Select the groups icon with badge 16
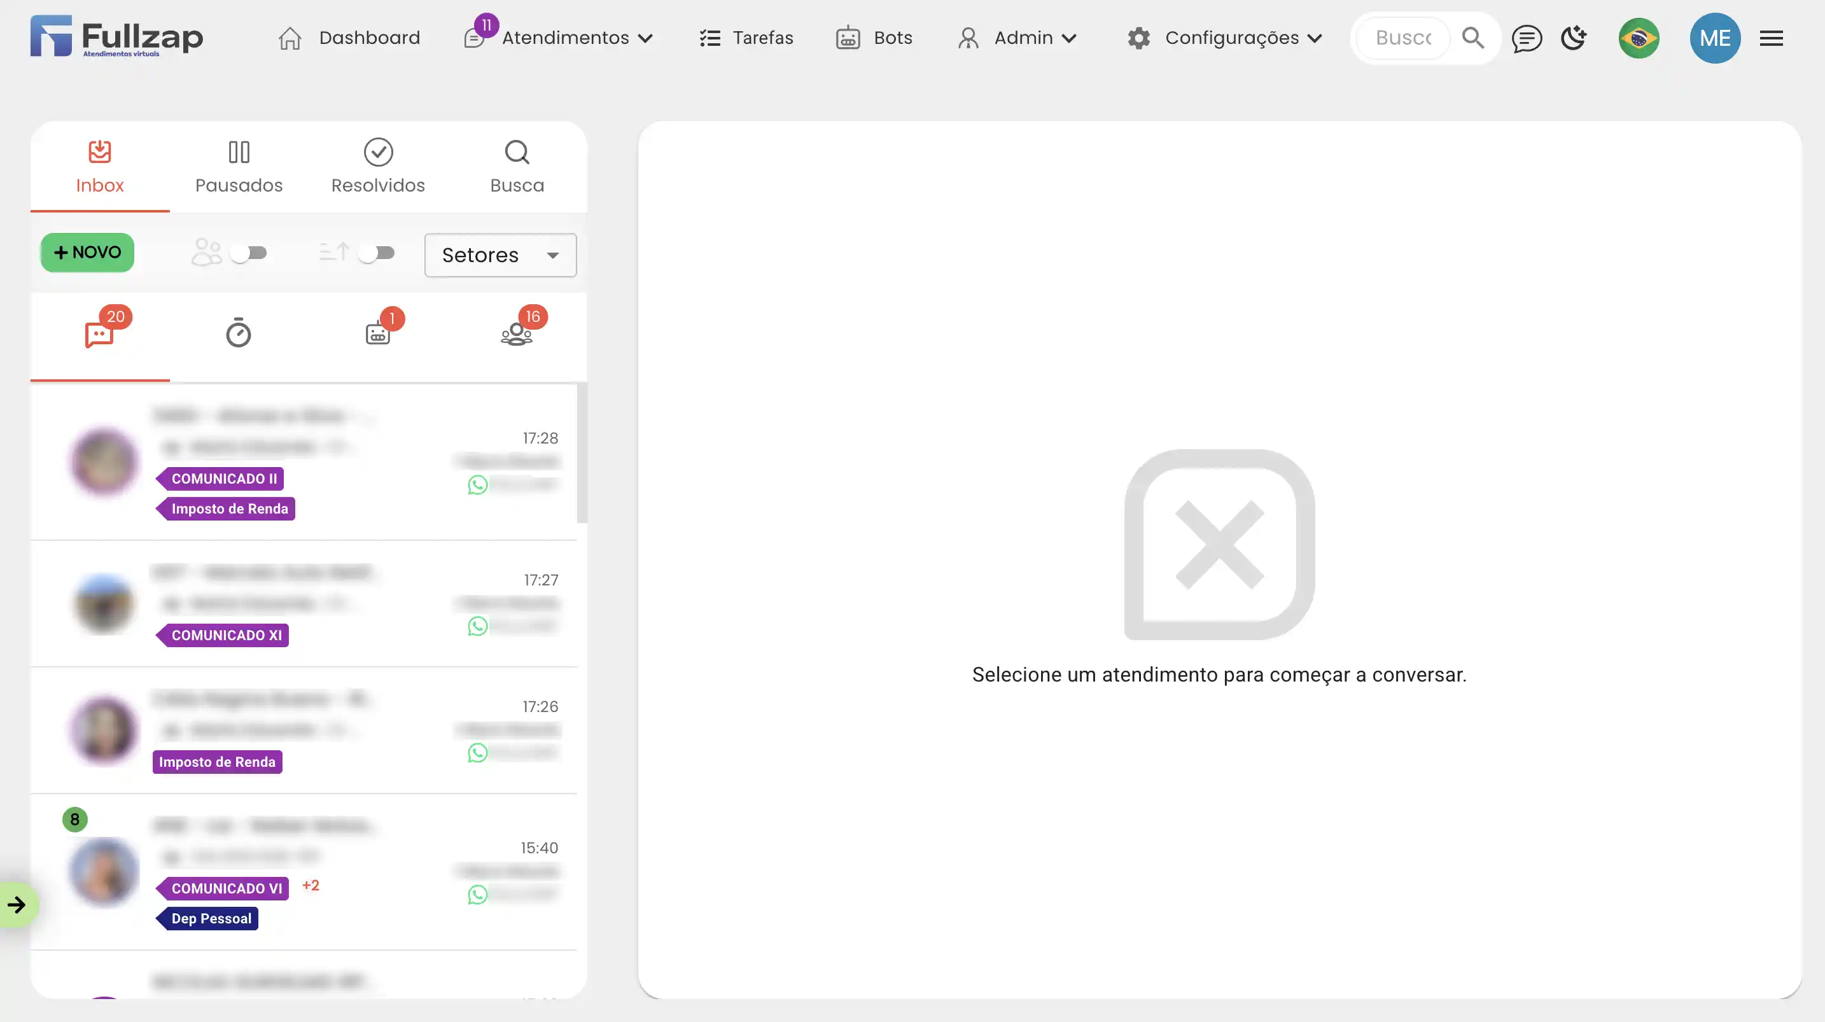 click(517, 332)
